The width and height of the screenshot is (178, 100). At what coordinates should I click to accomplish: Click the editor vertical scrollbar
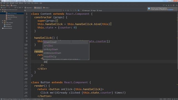pos(177,41)
